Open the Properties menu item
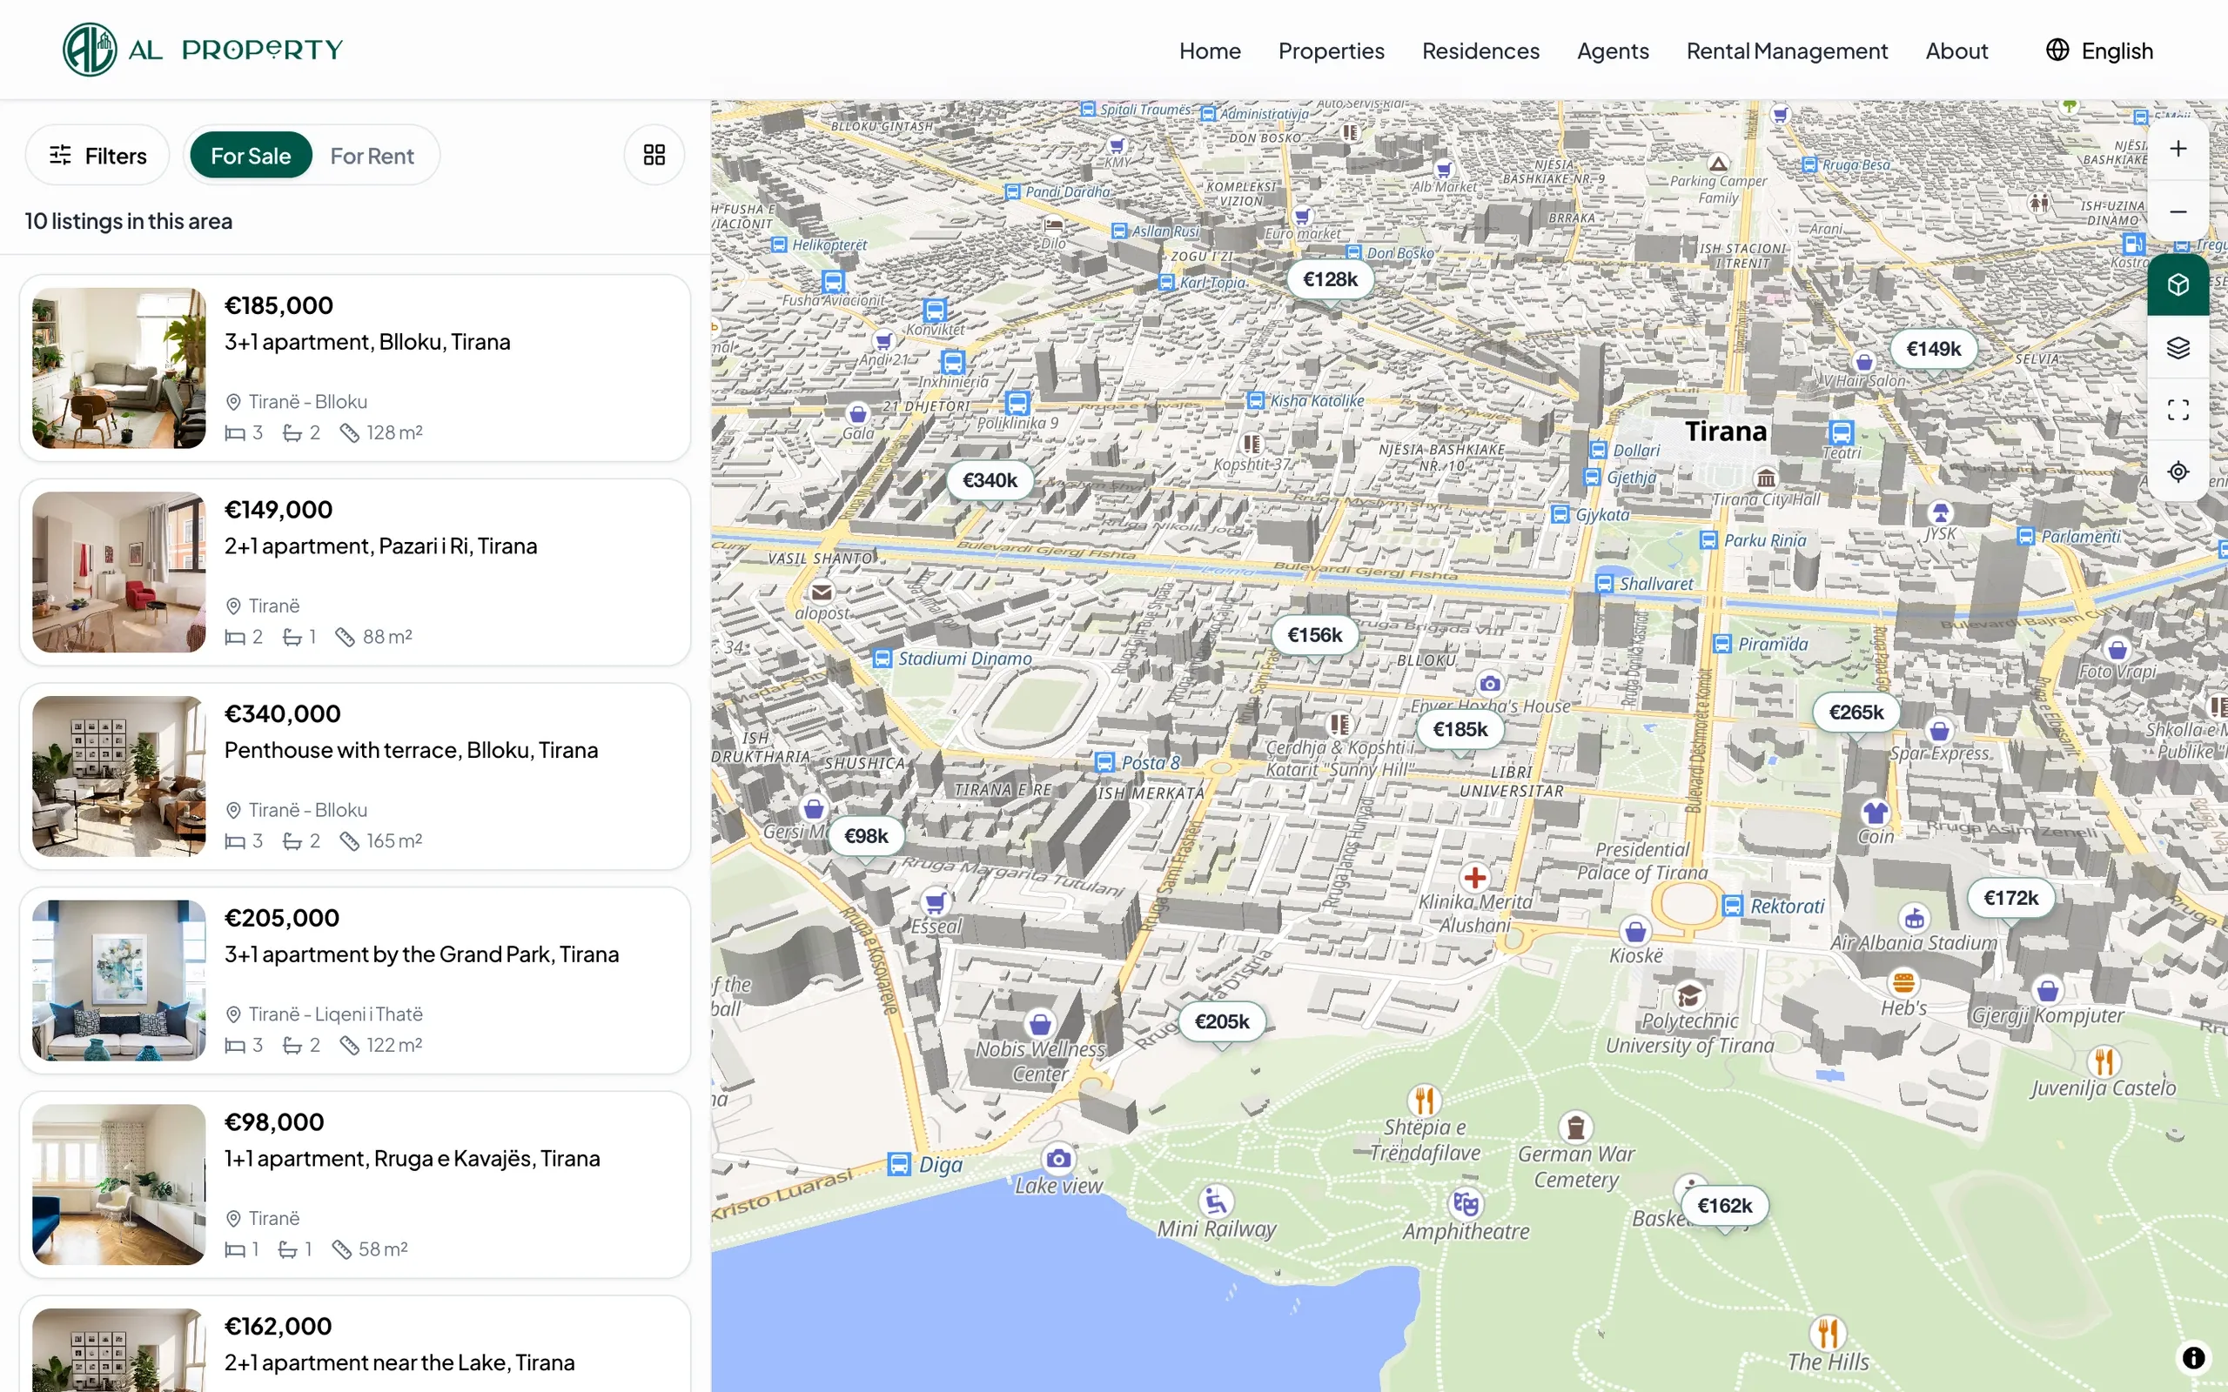 (x=1331, y=50)
